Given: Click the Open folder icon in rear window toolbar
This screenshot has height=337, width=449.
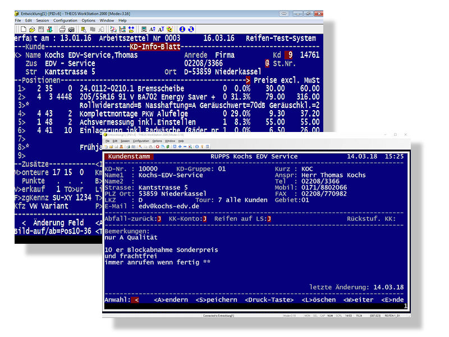Looking at the screenshot, I should (x=33, y=29).
